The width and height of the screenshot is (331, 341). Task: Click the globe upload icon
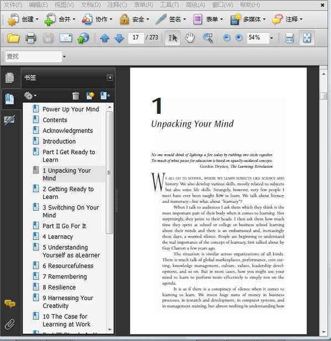coord(83,38)
